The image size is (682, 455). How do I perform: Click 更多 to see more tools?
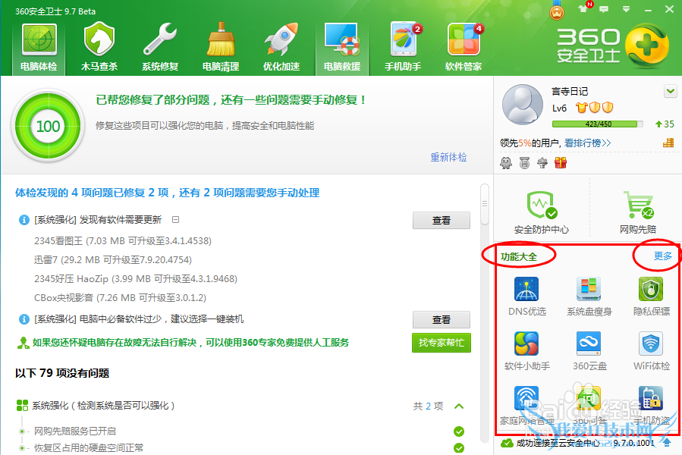663,256
